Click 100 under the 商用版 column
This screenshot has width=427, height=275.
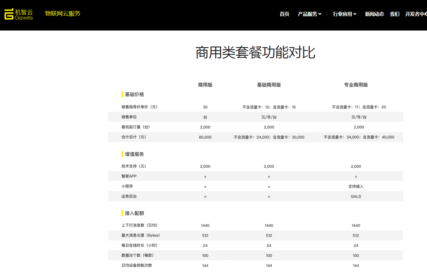click(205, 256)
